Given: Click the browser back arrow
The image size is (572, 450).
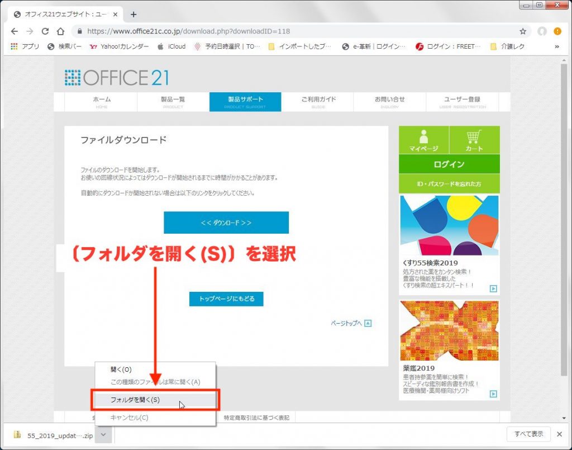Looking at the screenshot, I should [x=14, y=31].
